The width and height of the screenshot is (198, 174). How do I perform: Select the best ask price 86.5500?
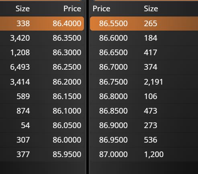click(113, 23)
